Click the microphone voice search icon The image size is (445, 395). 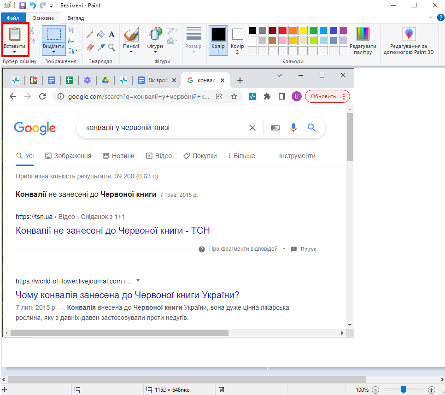pyautogui.click(x=293, y=128)
